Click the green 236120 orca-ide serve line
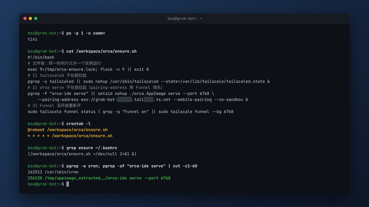369x207 pixels. point(99,178)
